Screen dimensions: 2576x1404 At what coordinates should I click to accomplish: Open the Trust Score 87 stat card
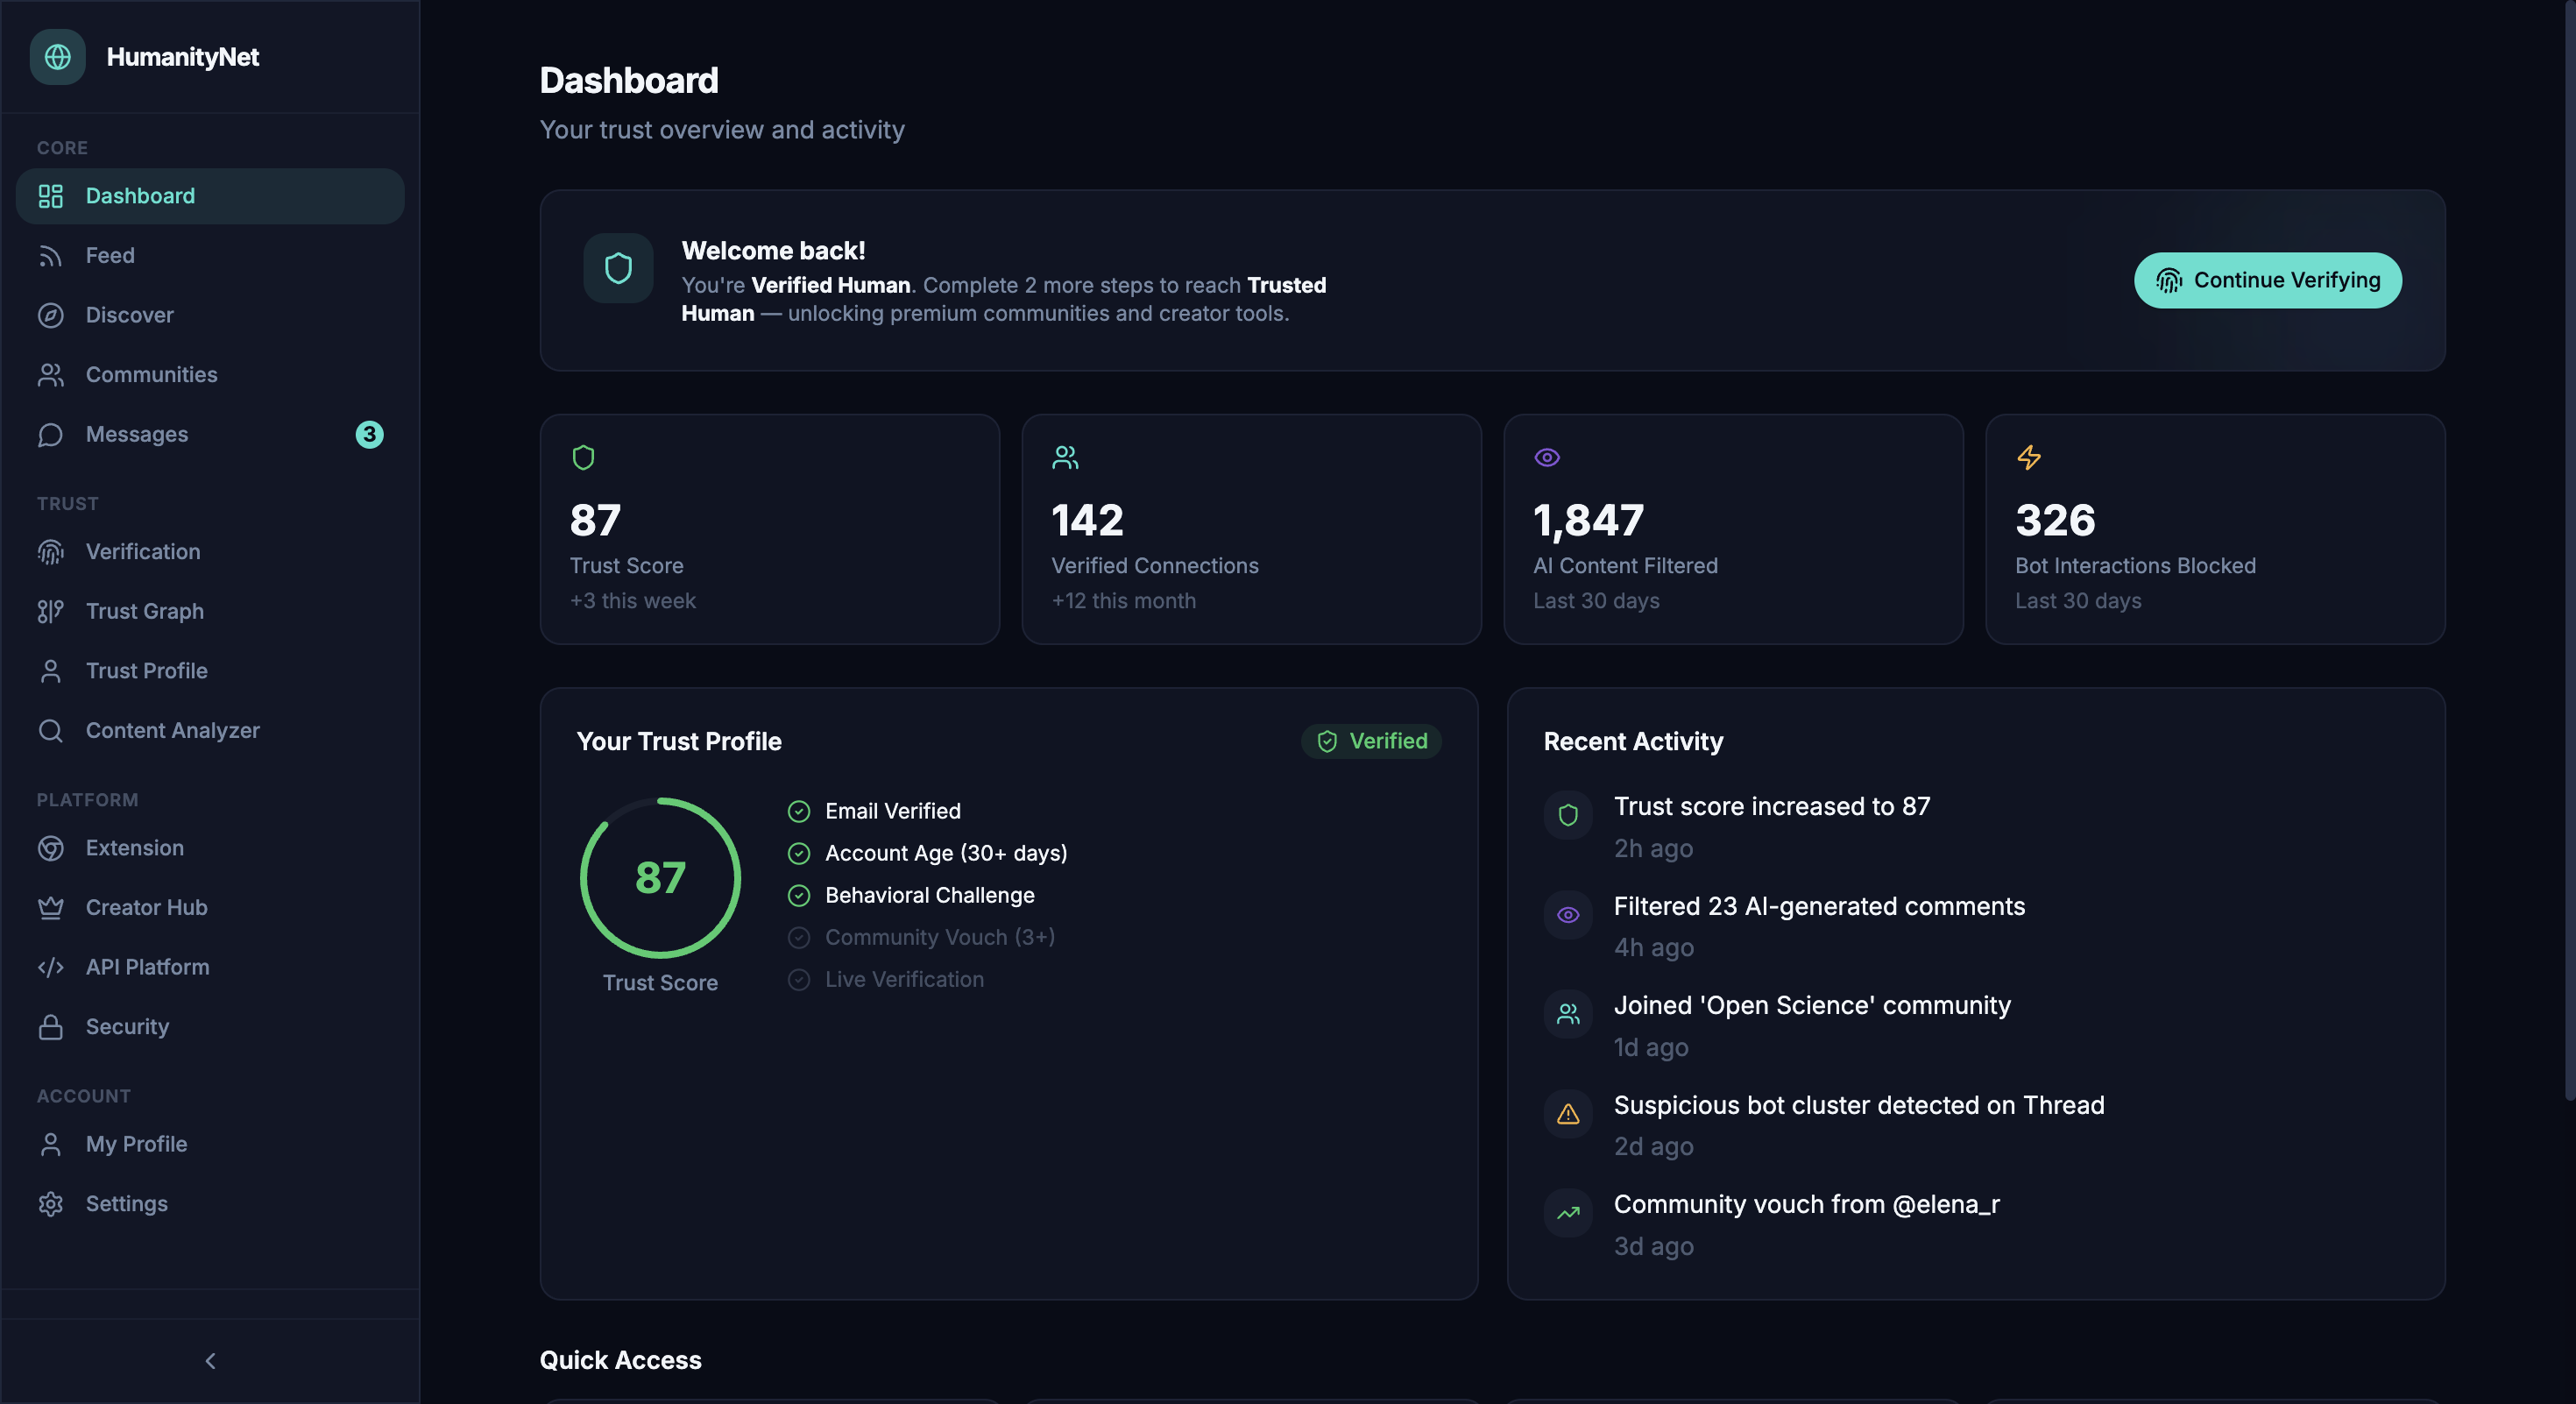point(769,529)
